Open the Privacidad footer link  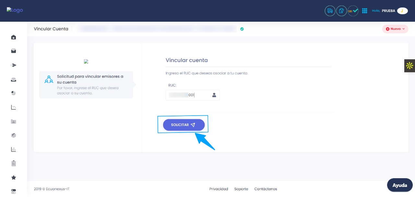tap(219, 189)
